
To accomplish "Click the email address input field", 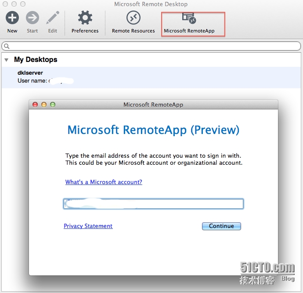I will click(x=153, y=204).
